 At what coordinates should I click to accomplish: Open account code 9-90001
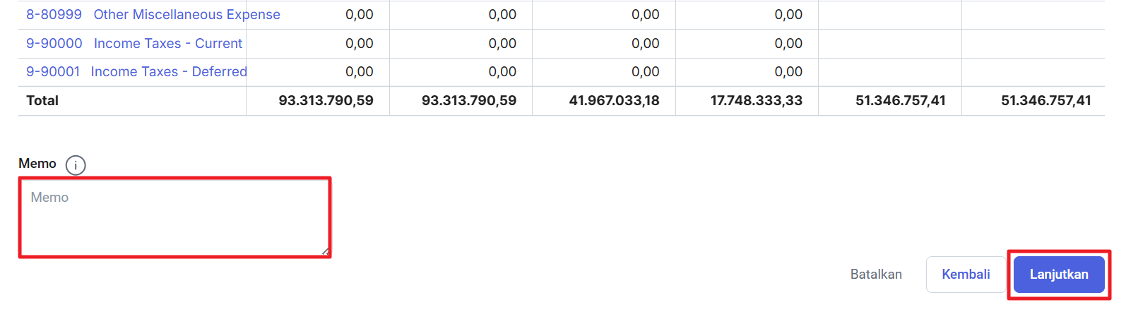(53, 72)
